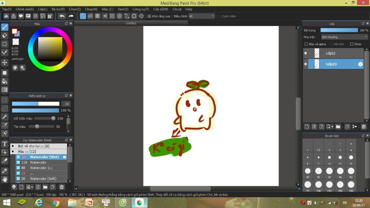
Task: Open the Windows Start menu
Action: (x=7, y=203)
